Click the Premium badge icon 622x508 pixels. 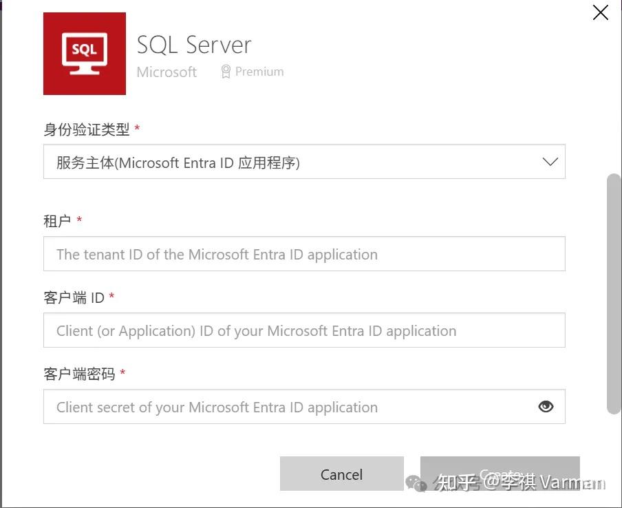pos(225,71)
